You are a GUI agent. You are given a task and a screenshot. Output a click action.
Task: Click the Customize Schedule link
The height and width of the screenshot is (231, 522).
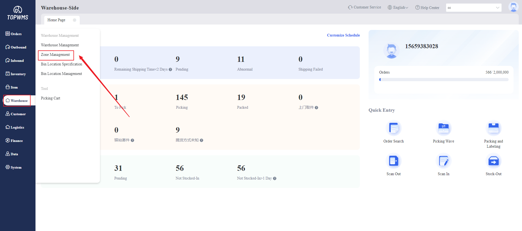(343, 35)
